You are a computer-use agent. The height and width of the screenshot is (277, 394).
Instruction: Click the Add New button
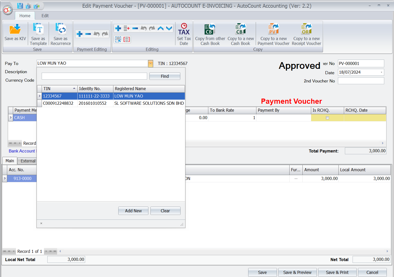133,211
